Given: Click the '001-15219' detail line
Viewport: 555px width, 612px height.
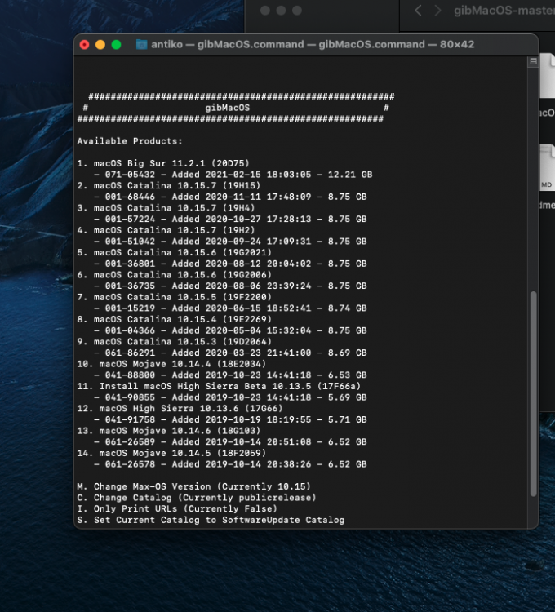Looking at the screenshot, I should pyautogui.click(x=230, y=308).
